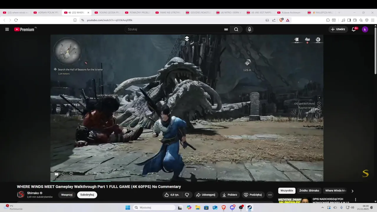Open Steam from the taskbar
Image resolution: width=377 pixels, height=212 pixels.
click(249, 208)
